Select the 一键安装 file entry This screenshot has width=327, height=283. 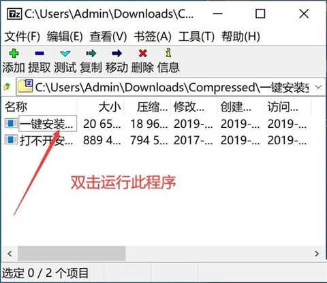click(48, 124)
